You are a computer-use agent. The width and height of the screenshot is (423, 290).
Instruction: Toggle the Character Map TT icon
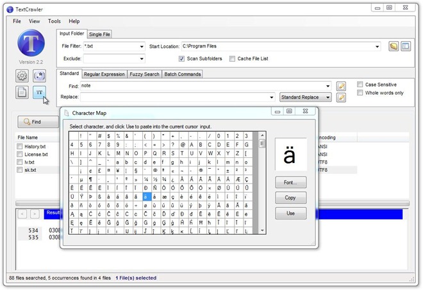[x=39, y=92]
